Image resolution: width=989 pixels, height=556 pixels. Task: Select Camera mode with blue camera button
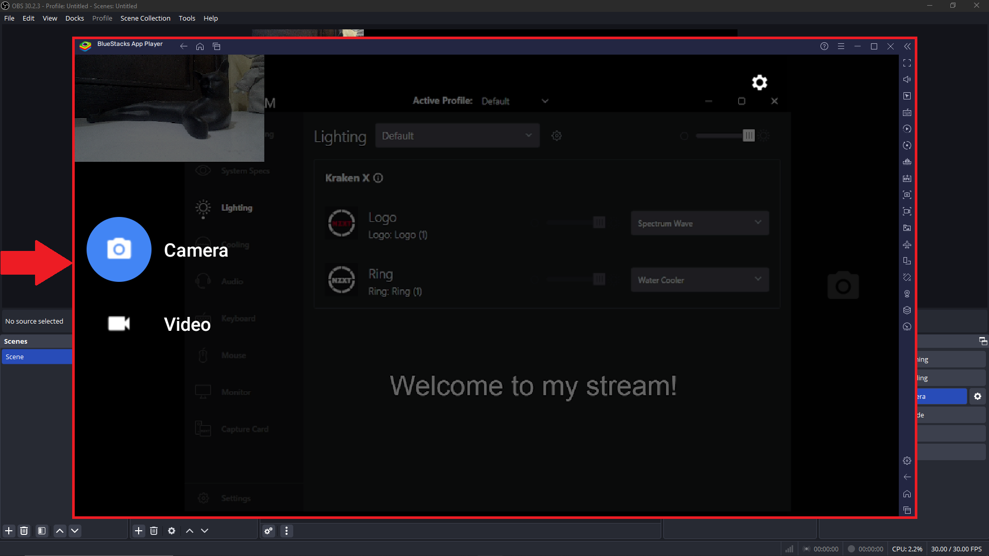(x=119, y=249)
